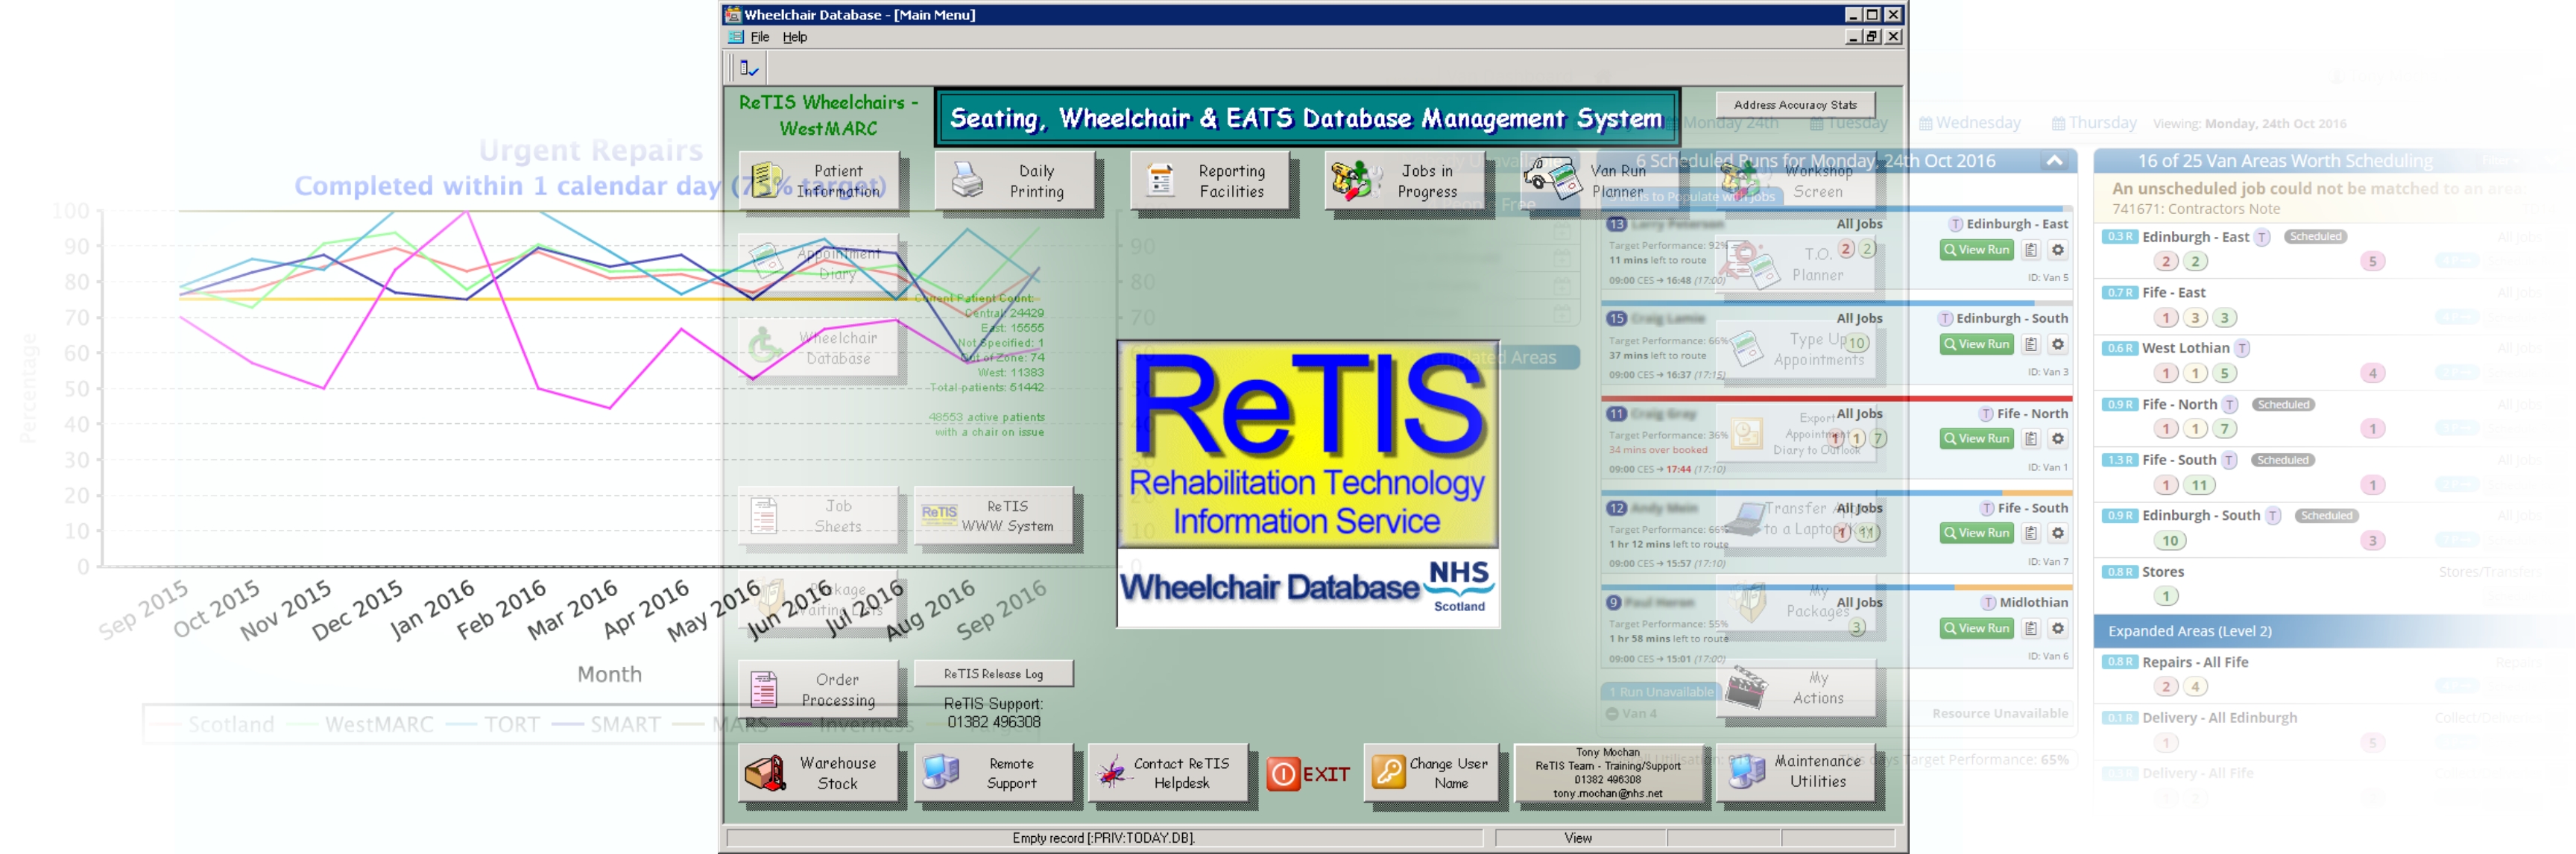Screen dimensions: 2576x854
Task: Collapse the Scheduled Runs panel chevron
Action: (2054, 161)
